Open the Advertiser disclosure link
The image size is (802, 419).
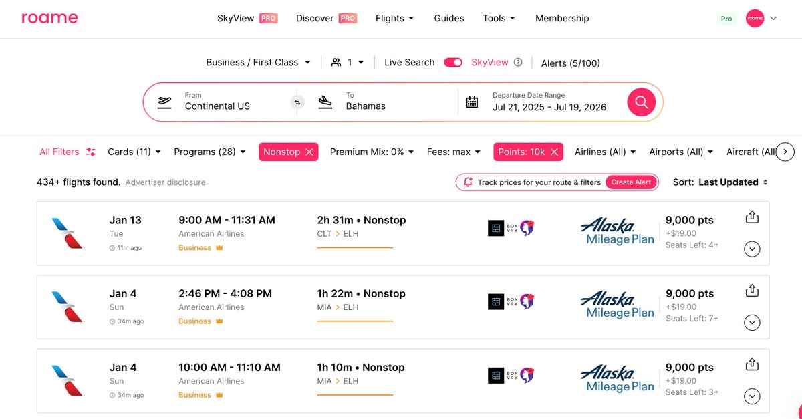[x=165, y=182]
